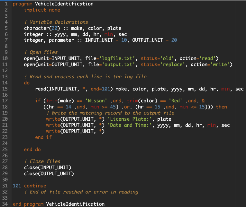Click the 'Date and Time:' string on line 21
Image resolution: width=246 pixels, height=207 pixels.
130,125
